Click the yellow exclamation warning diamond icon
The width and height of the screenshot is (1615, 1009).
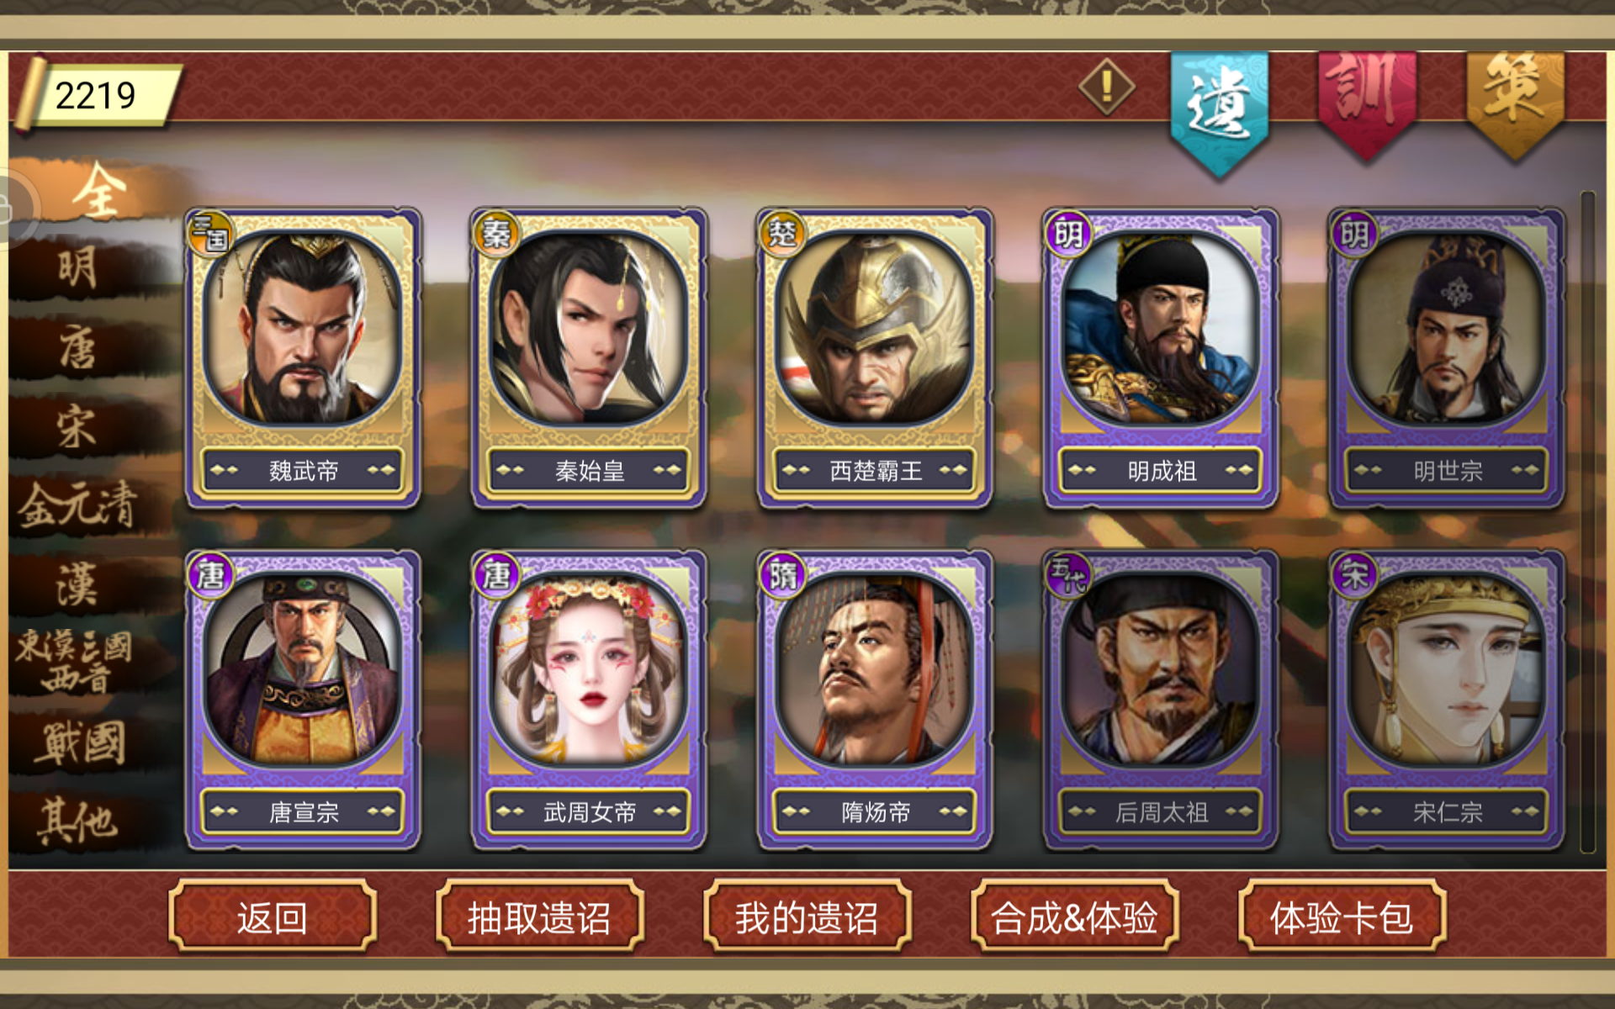[x=1107, y=86]
